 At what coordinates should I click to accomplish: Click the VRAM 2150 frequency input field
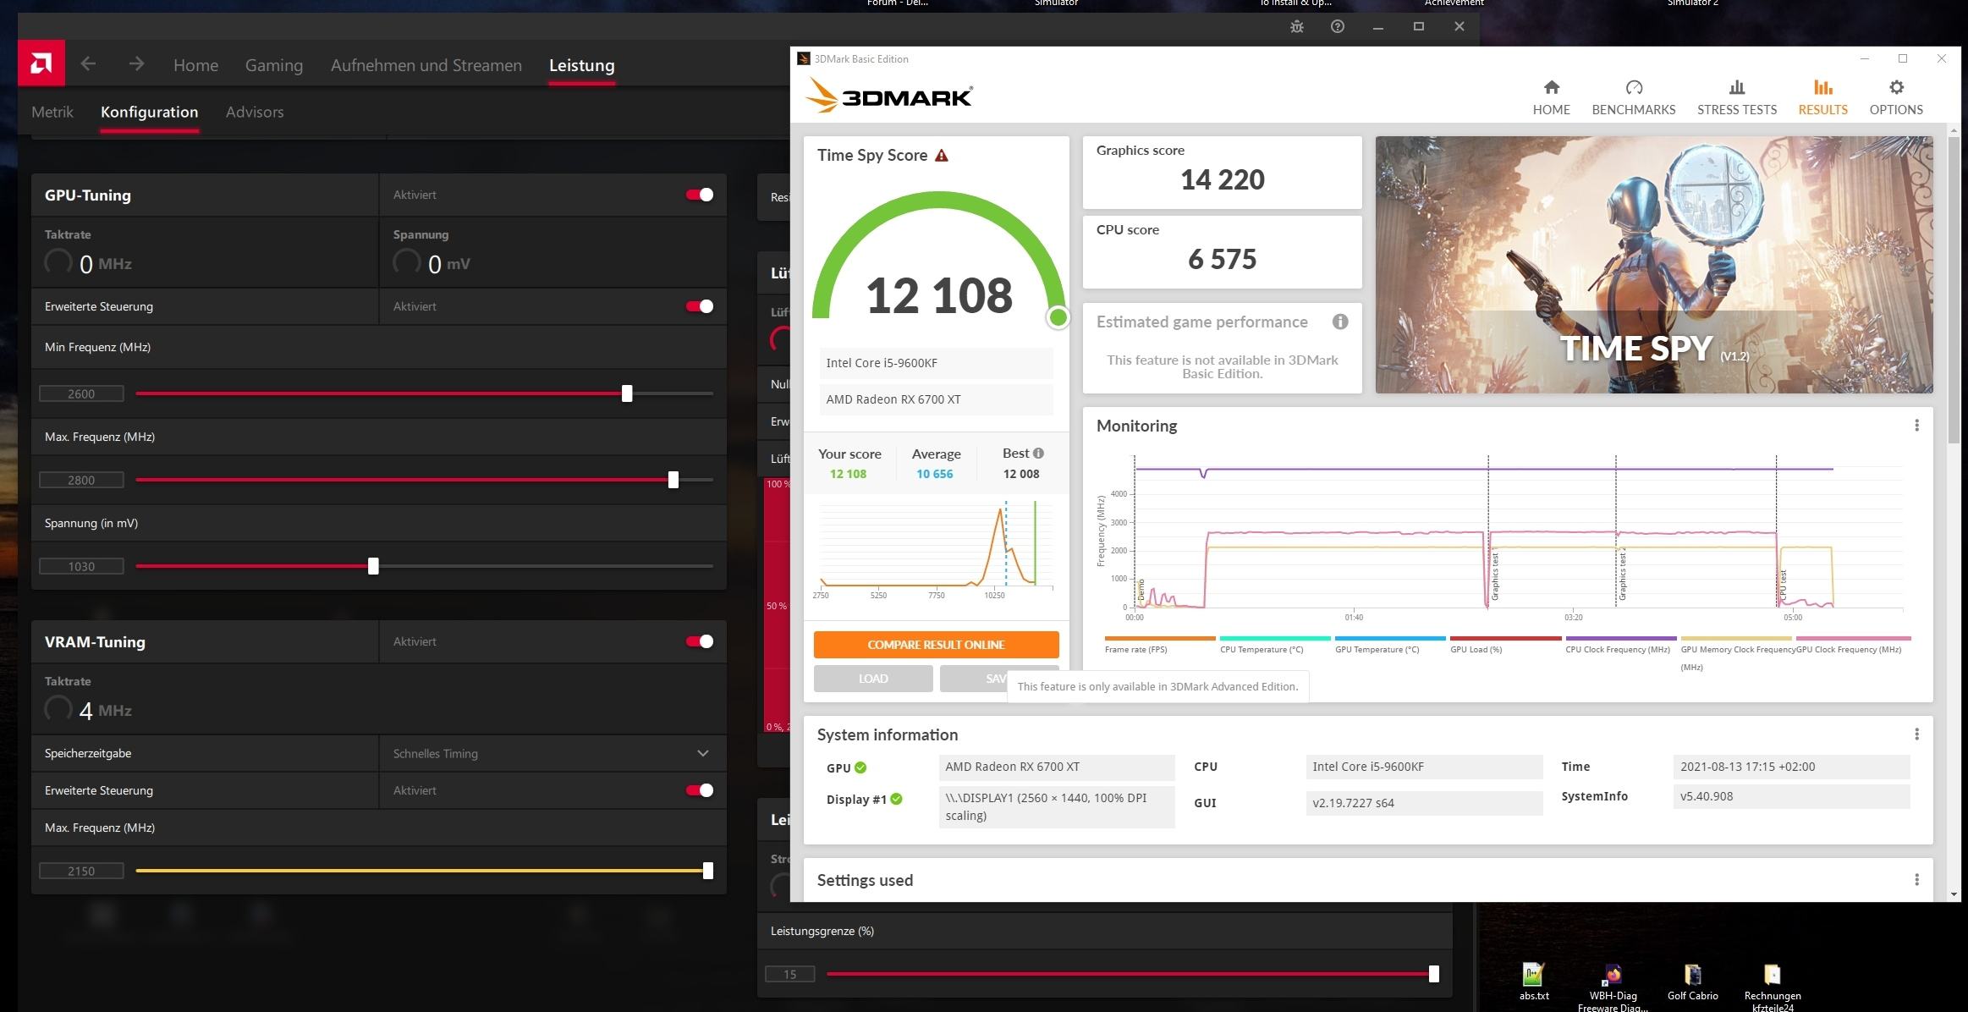coord(81,871)
